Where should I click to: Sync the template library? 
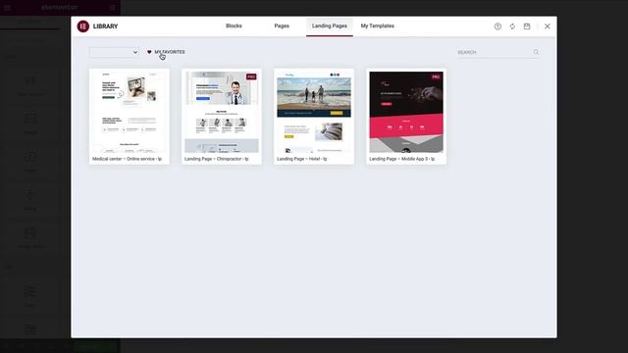click(512, 26)
